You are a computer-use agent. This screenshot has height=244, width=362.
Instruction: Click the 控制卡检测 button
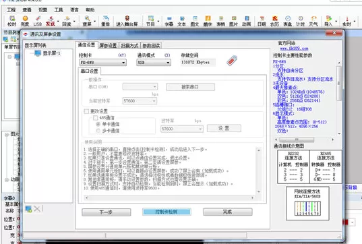click(x=167, y=212)
